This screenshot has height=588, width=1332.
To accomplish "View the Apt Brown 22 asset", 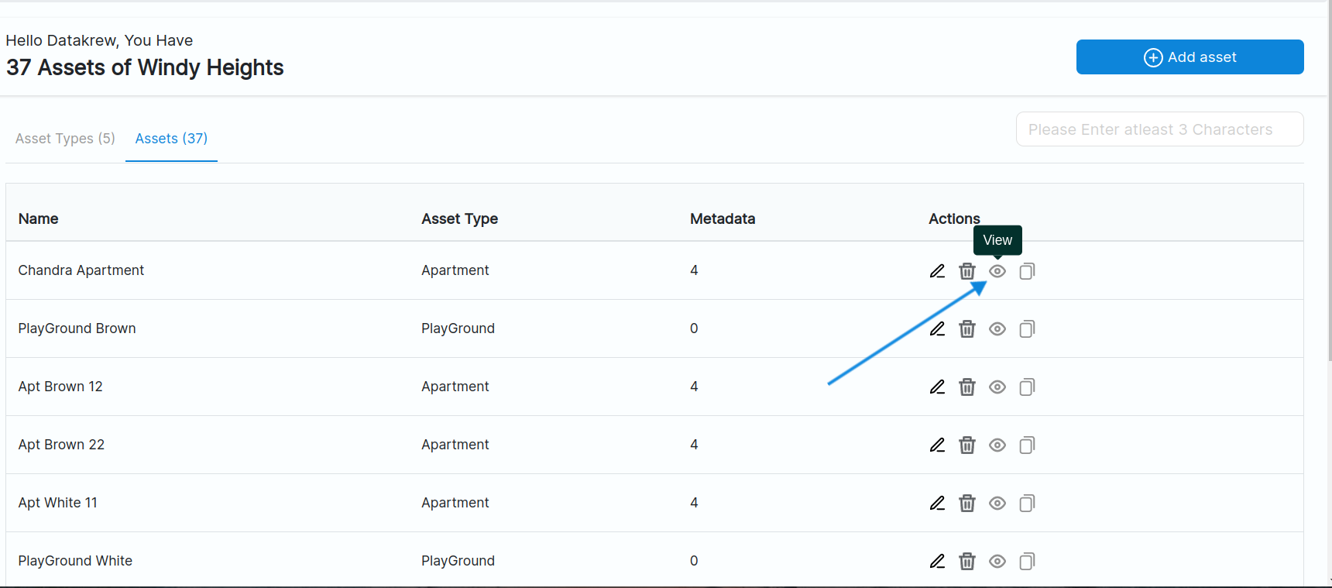I will [x=997, y=445].
